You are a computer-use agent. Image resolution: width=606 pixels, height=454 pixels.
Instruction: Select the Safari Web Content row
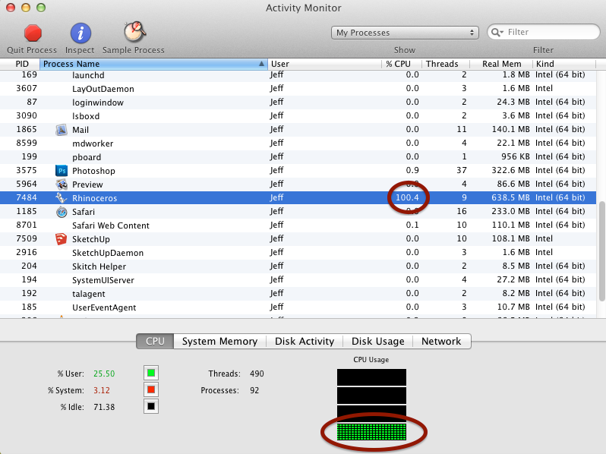(298, 225)
